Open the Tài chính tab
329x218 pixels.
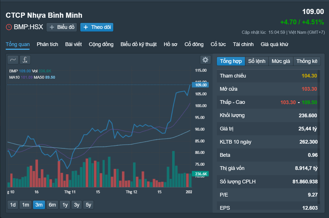tap(243, 44)
